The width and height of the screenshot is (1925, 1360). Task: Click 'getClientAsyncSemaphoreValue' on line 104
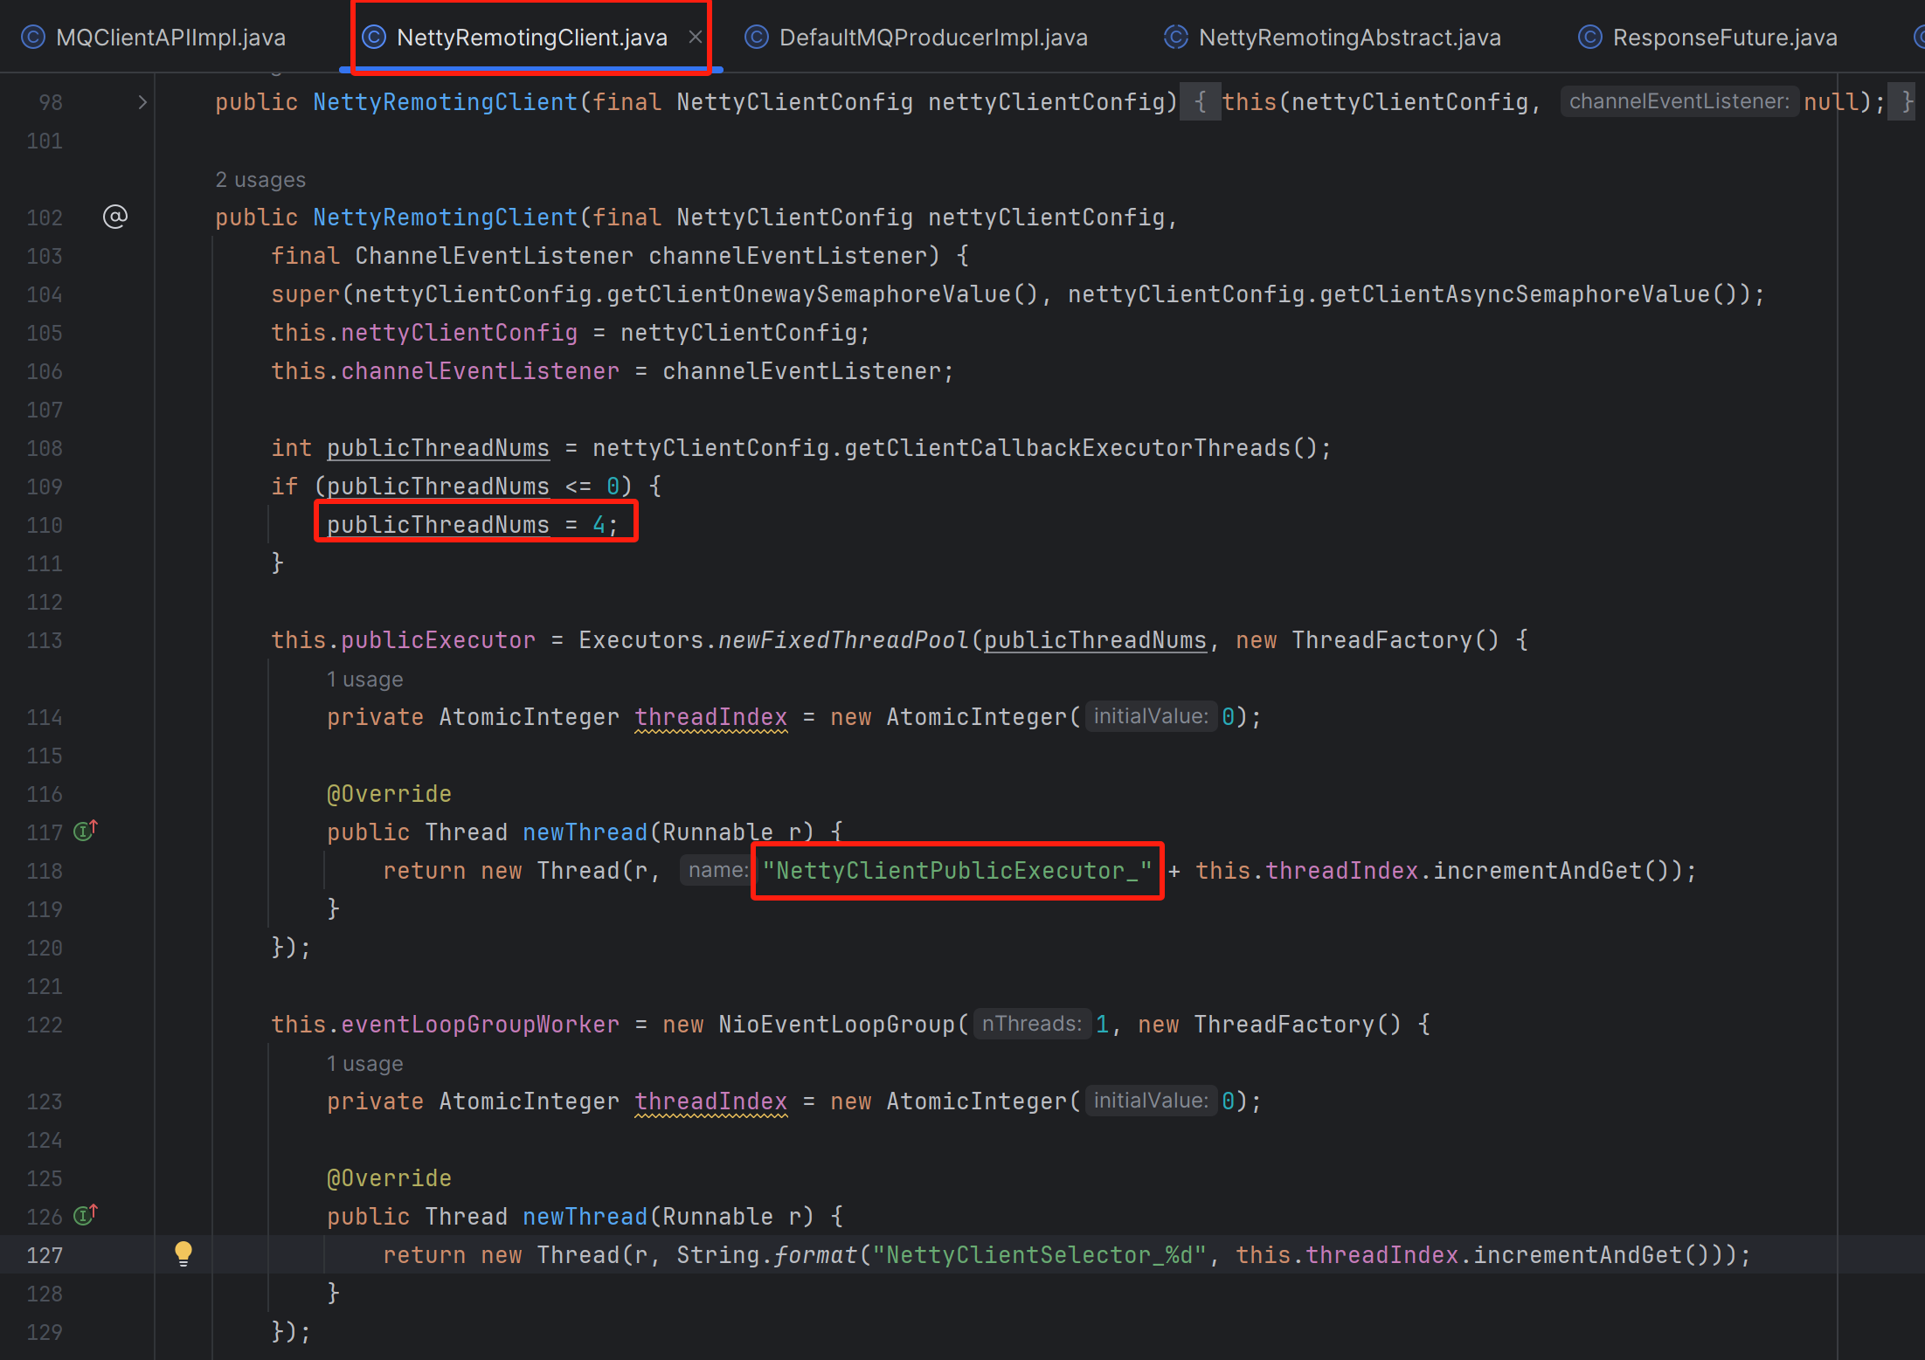(x=1515, y=294)
